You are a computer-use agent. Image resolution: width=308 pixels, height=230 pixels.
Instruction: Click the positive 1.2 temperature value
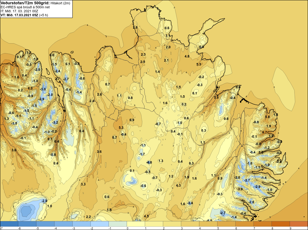(x=171, y=176)
